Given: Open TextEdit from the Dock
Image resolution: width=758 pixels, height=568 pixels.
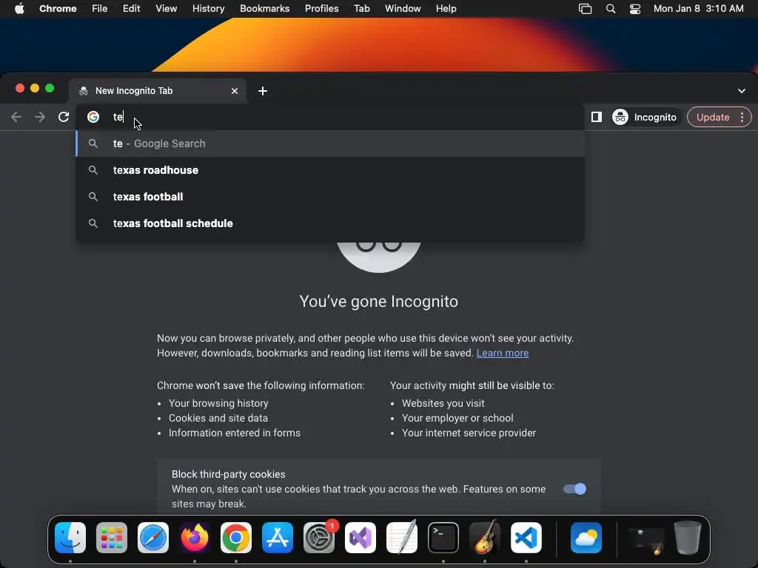Looking at the screenshot, I should coord(402,538).
